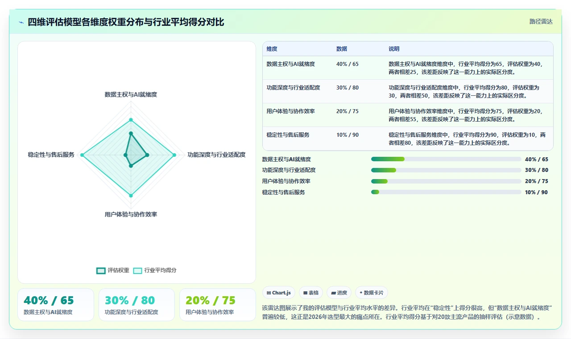Image resolution: width=571 pixels, height=339 pixels.
Task: Click the Chart.js chip label
Action: pos(281,293)
